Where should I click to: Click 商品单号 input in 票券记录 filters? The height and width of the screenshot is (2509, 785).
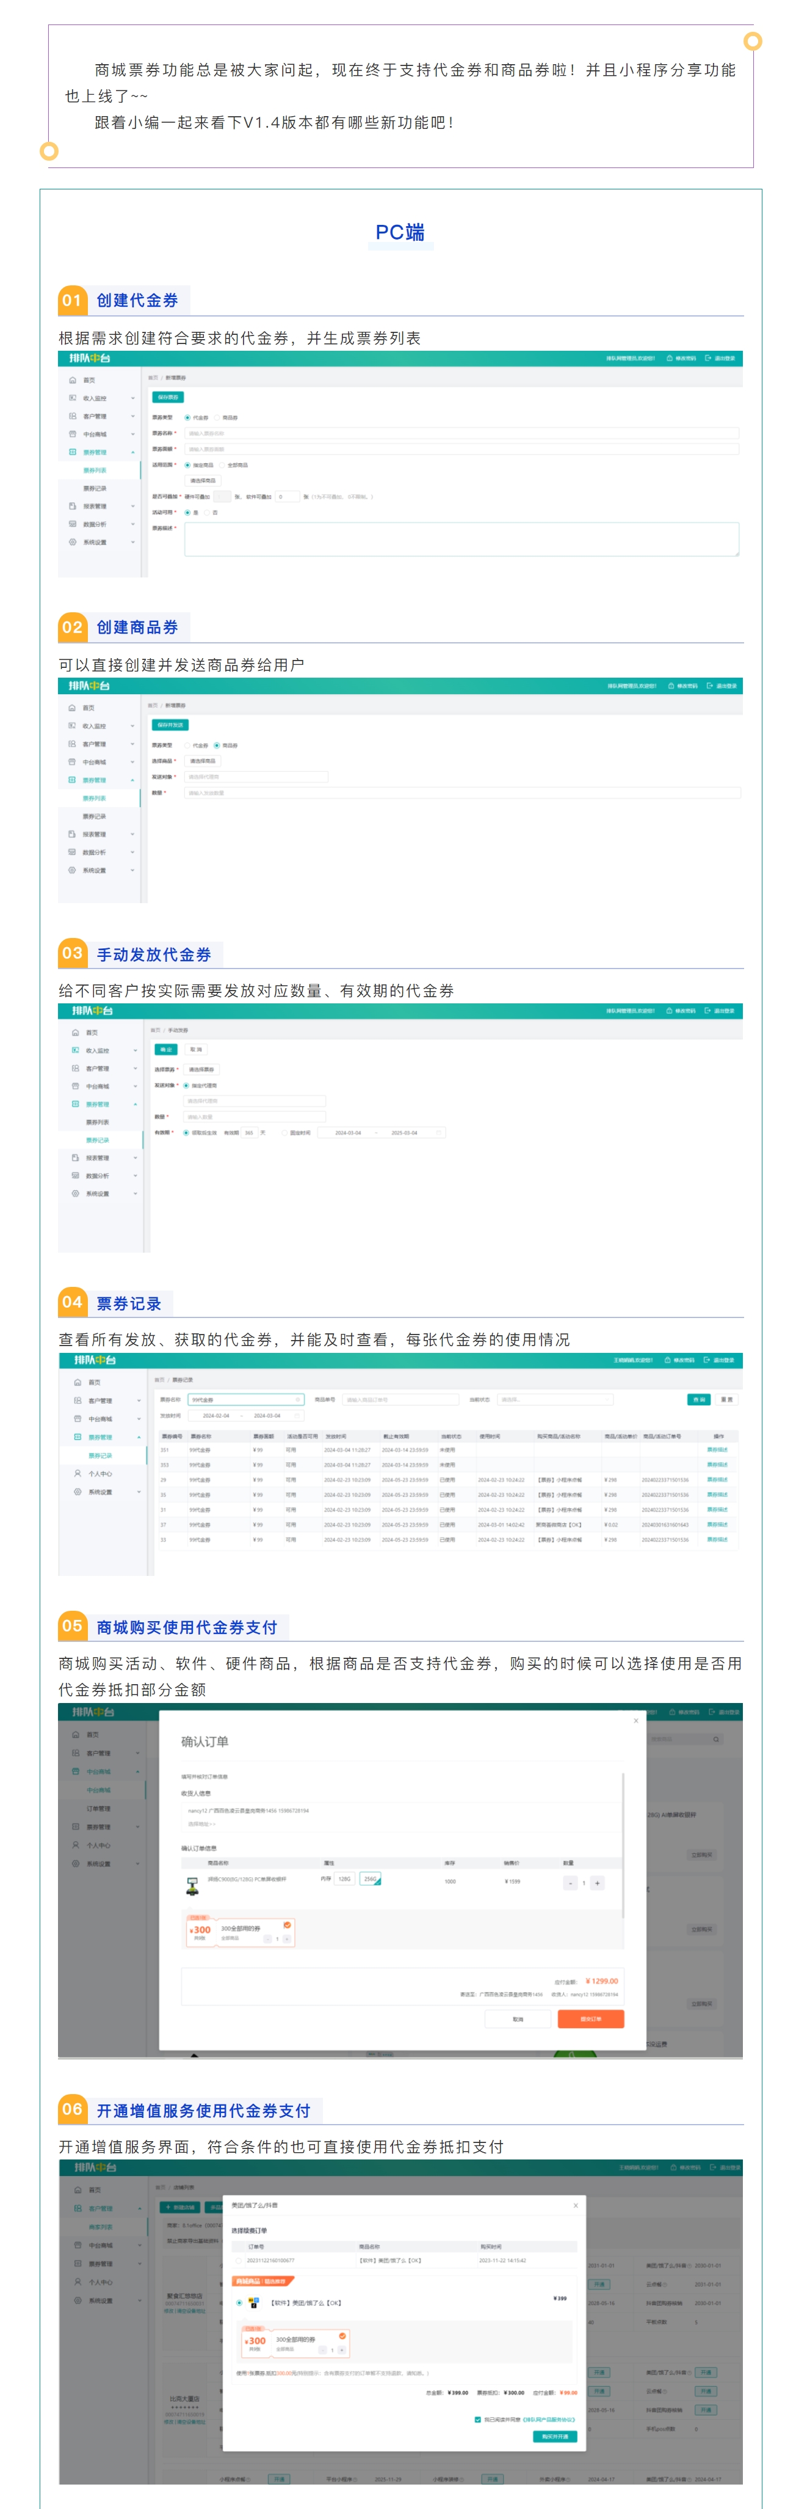pos(400,1399)
